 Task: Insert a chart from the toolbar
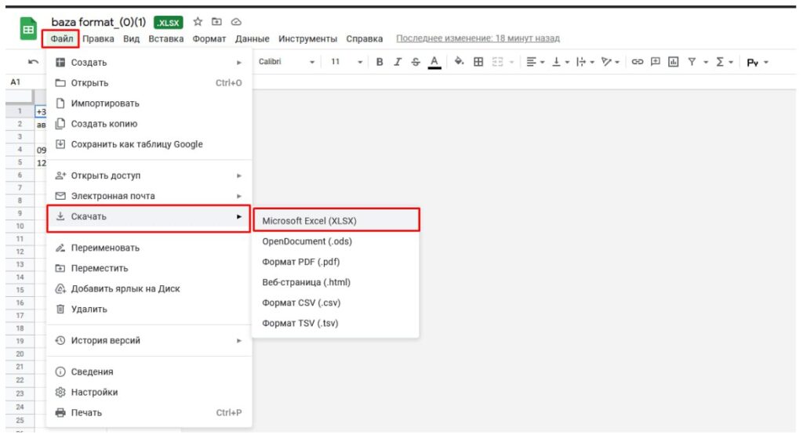point(672,63)
